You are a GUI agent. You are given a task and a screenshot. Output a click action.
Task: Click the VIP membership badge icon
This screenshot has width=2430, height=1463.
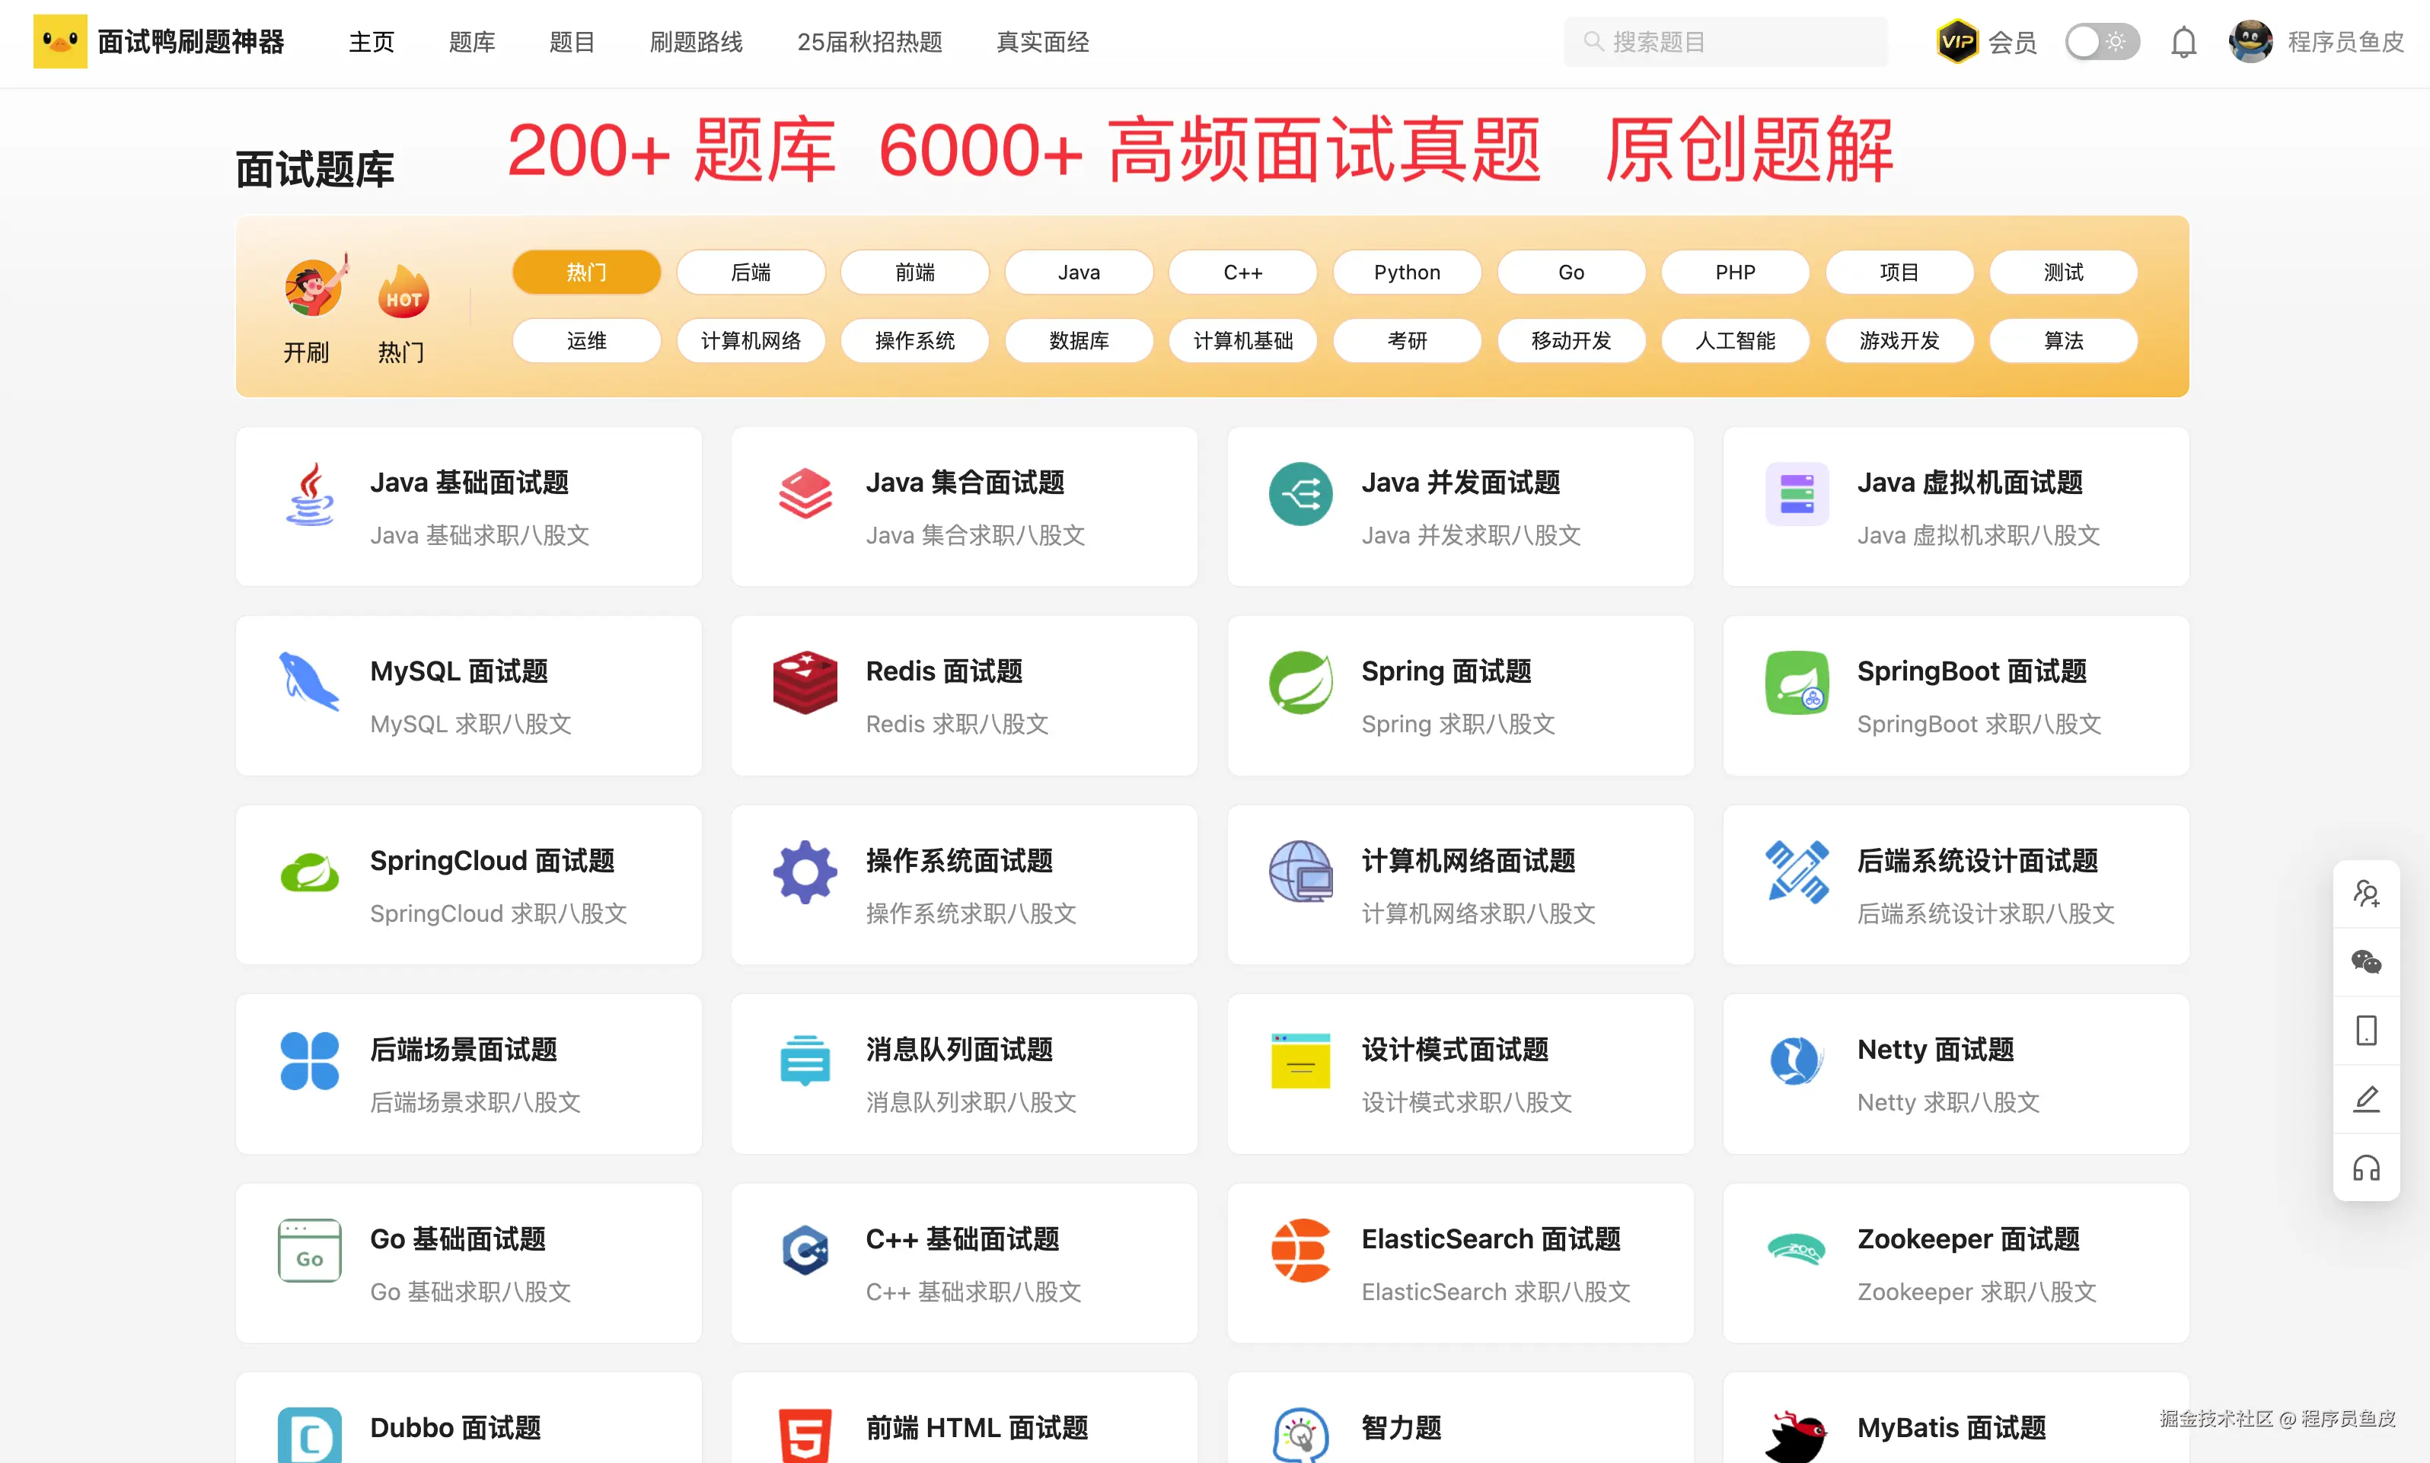tap(1956, 43)
